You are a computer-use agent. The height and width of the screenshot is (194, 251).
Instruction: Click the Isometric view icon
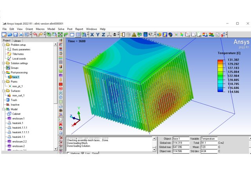click(109, 34)
